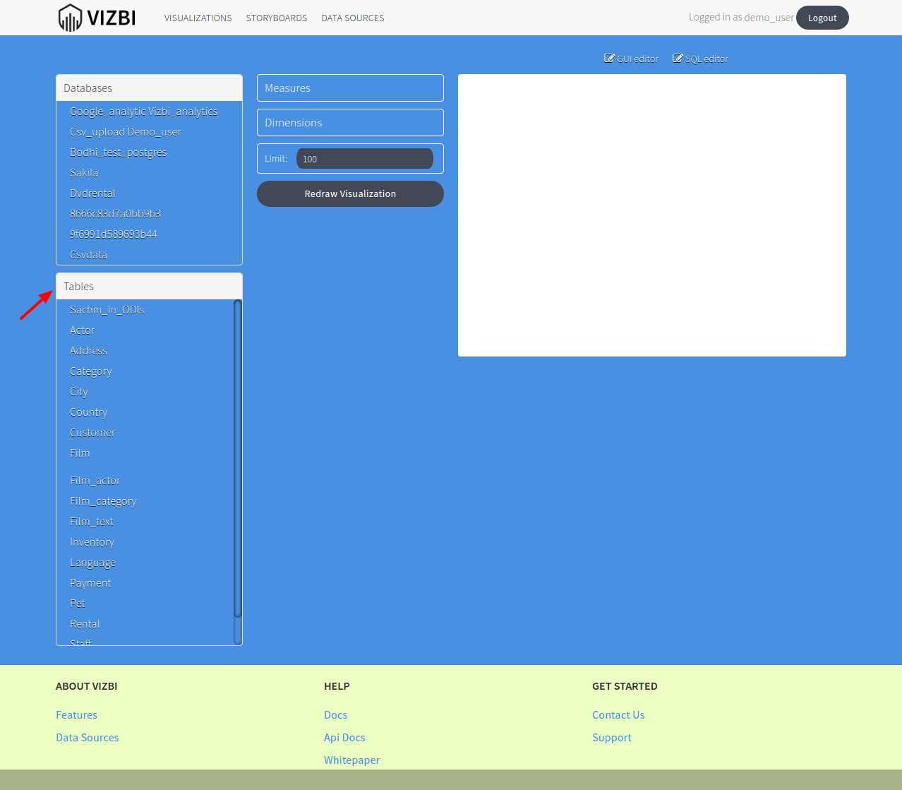Image resolution: width=902 pixels, height=790 pixels.
Task: Click the Logout button
Action: coord(822,18)
